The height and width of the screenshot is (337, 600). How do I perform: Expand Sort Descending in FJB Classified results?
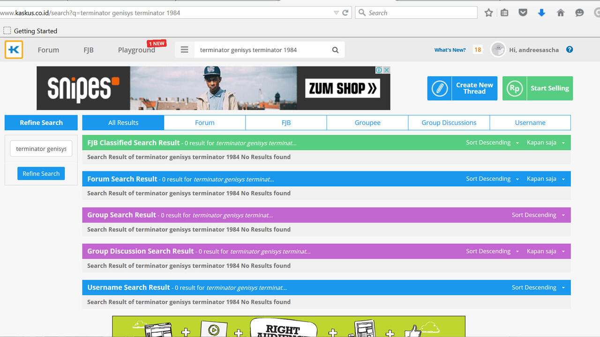click(492, 143)
